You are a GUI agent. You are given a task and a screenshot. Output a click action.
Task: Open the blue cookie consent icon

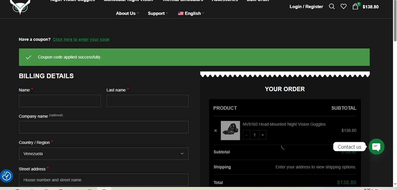tap(6, 176)
